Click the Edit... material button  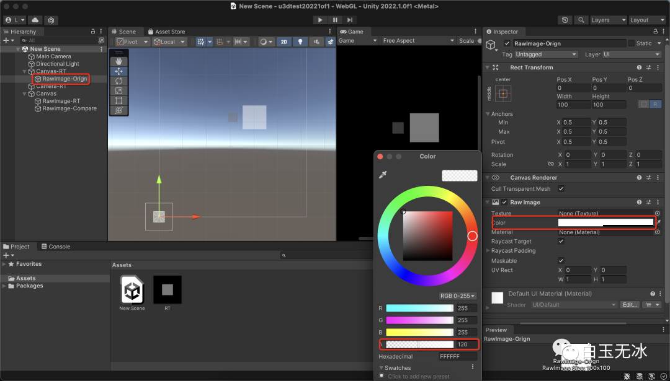click(x=630, y=305)
